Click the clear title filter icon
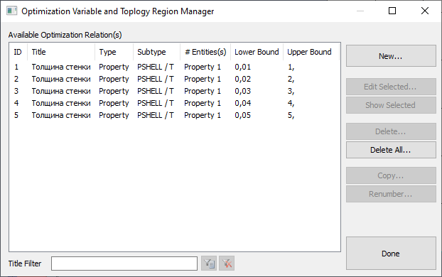 (227, 264)
